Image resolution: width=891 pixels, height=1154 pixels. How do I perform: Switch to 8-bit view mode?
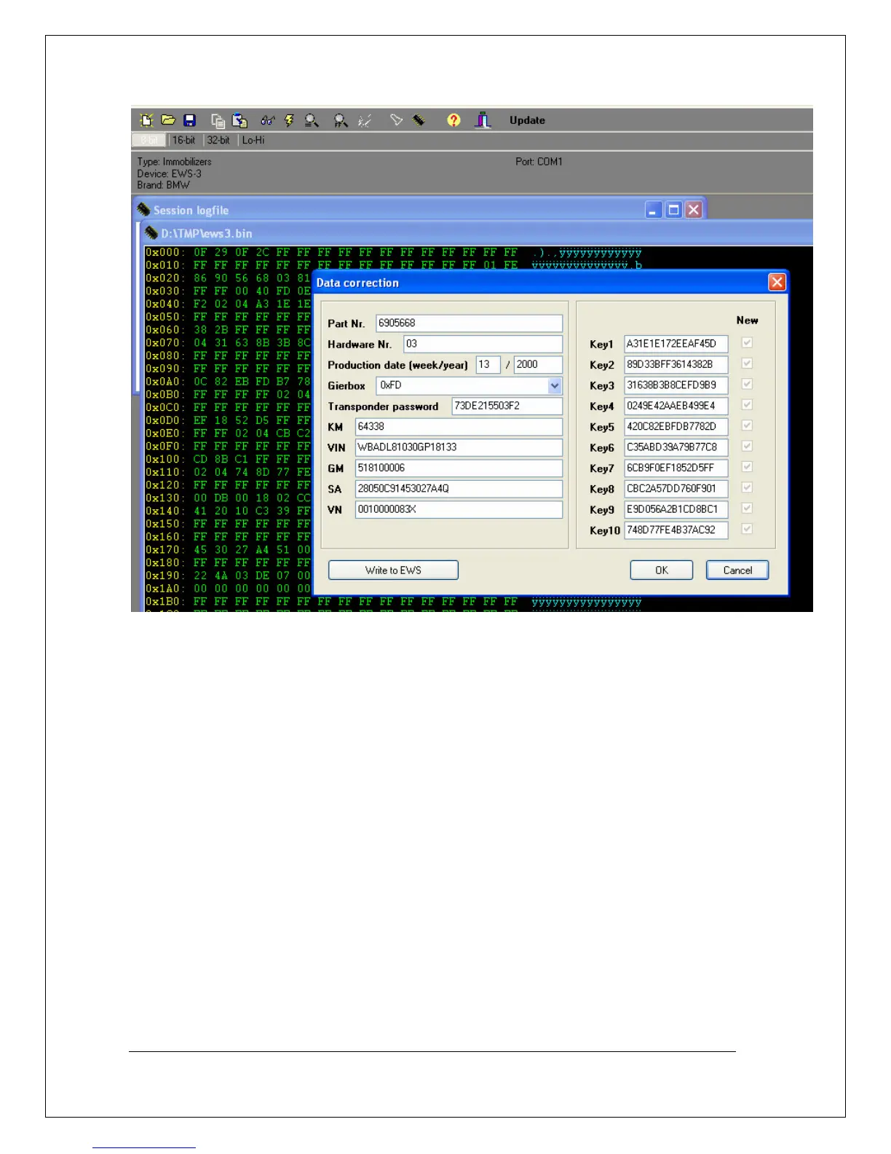coord(149,140)
